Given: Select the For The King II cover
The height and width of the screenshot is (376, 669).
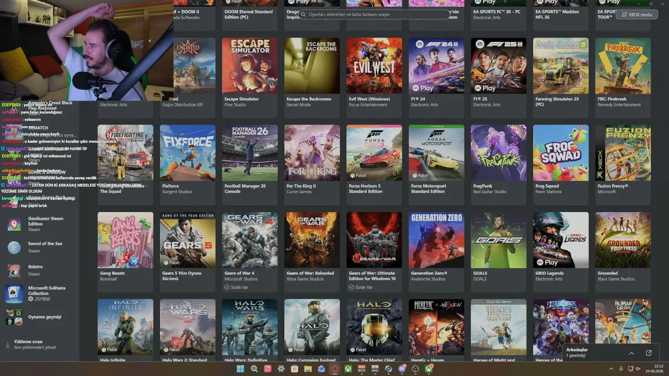Looking at the screenshot, I should point(312,153).
